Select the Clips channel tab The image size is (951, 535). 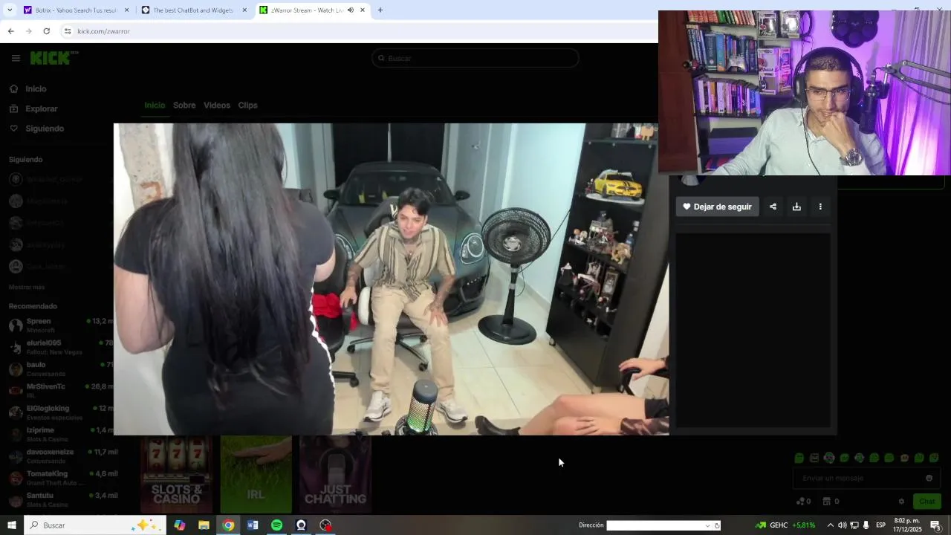coord(247,105)
